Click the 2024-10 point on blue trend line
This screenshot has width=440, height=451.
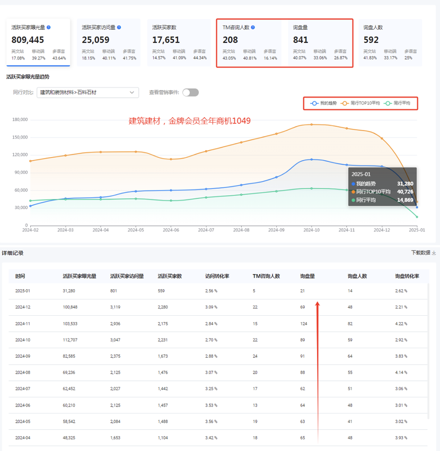[312, 159]
